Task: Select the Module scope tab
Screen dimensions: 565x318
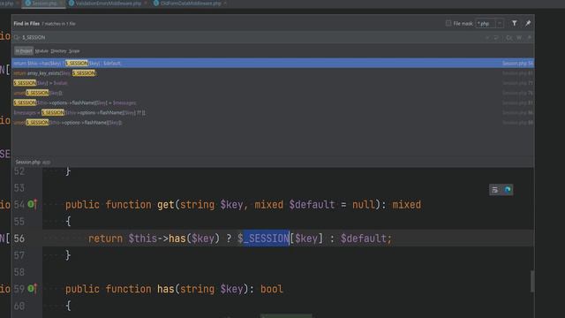Action: pyautogui.click(x=41, y=51)
